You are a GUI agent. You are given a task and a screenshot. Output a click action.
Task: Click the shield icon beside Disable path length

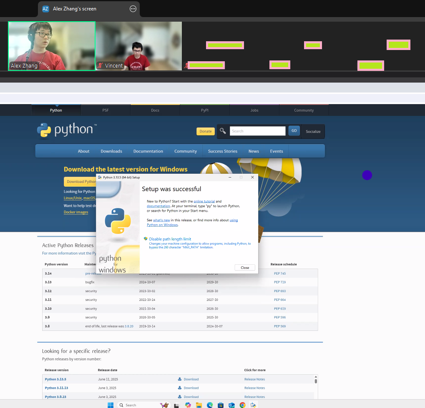pos(146,239)
